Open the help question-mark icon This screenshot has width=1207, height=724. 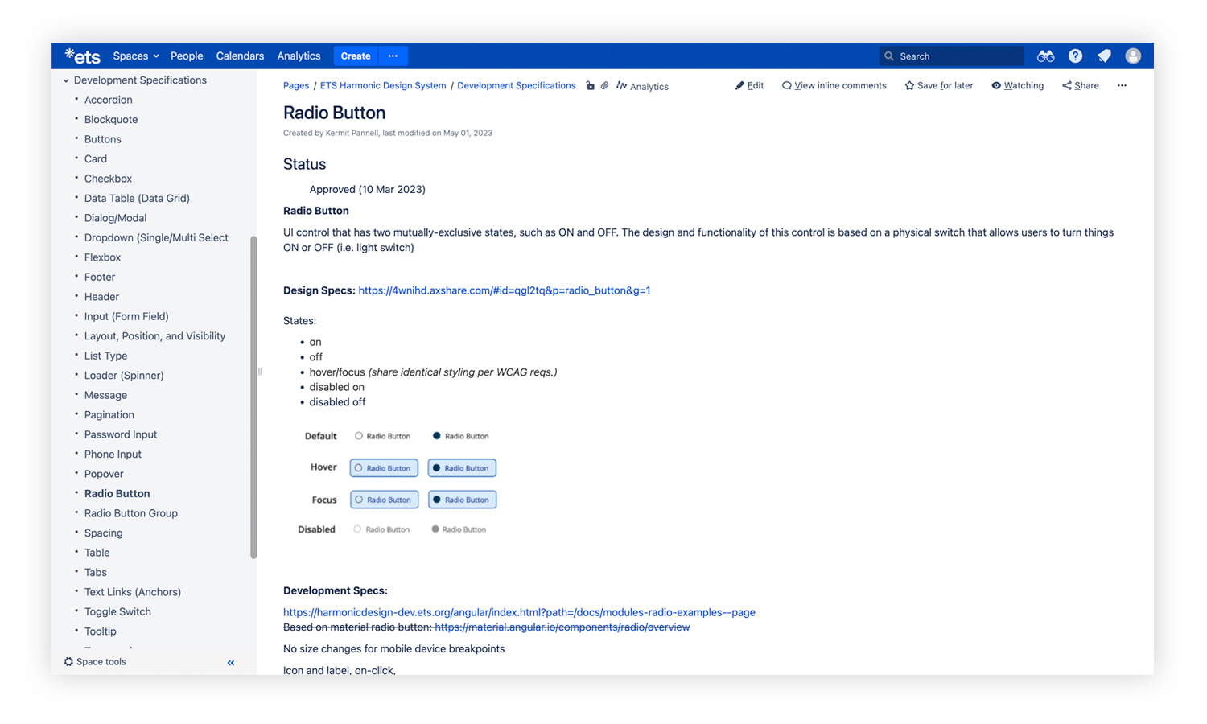point(1075,56)
